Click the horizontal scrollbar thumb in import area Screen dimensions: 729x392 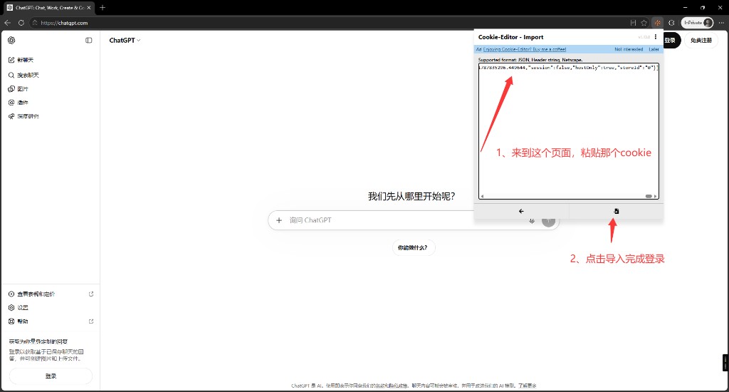(x=648, y=197)
